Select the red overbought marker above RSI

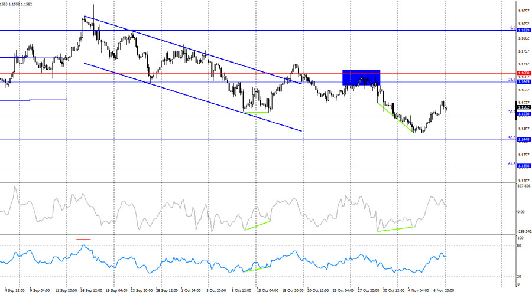click(x=83, y=240)
